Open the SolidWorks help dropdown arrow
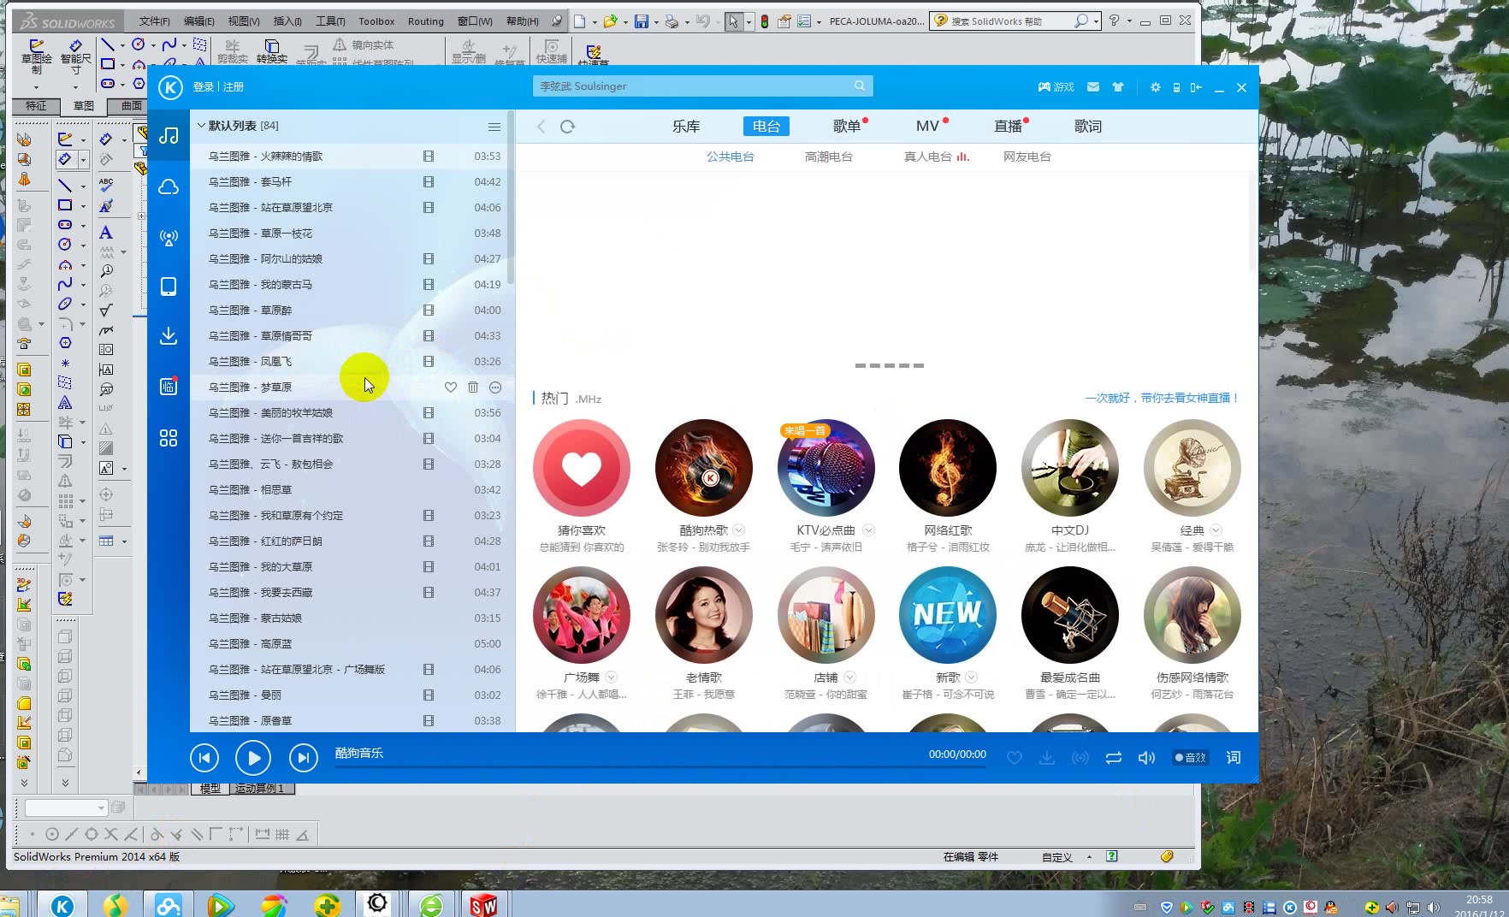 coord(1129,21)
